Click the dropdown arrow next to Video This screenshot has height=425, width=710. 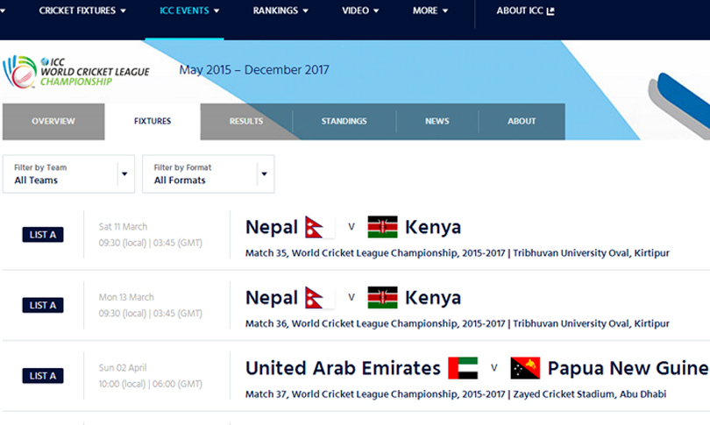(376, 11)
